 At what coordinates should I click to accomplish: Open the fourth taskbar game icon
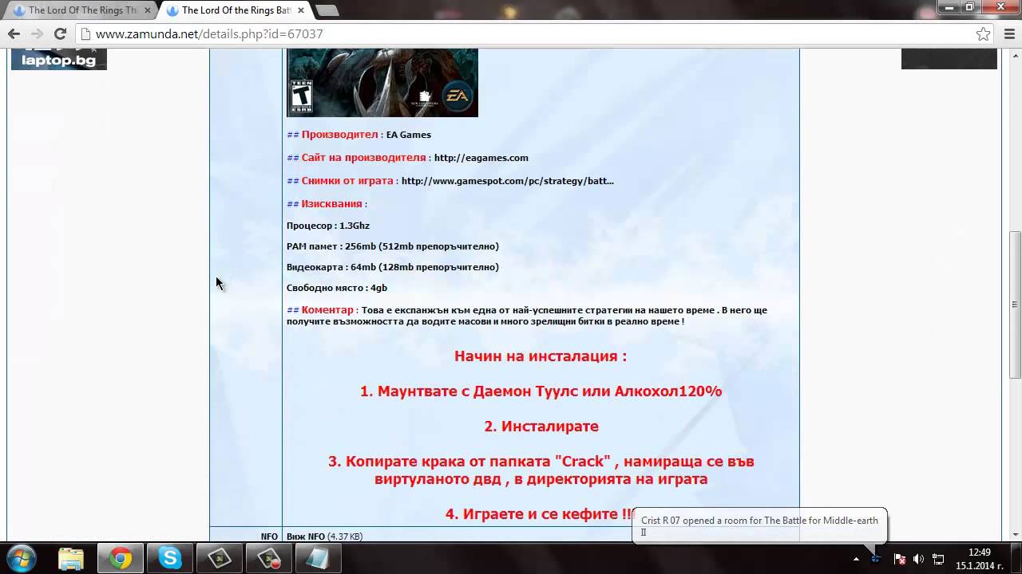(x=220, y=559)
